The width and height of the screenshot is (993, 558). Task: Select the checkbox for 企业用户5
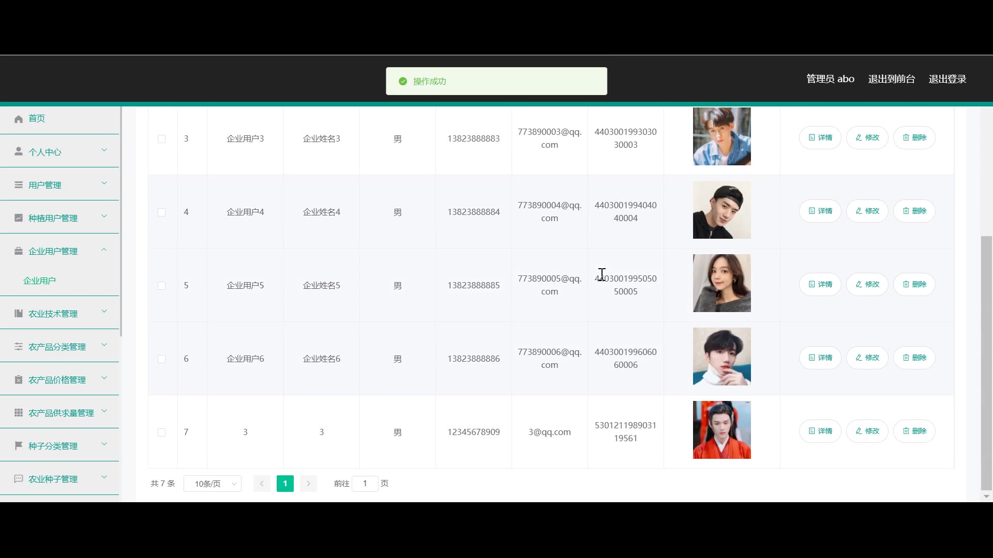[x=161, y=286]
